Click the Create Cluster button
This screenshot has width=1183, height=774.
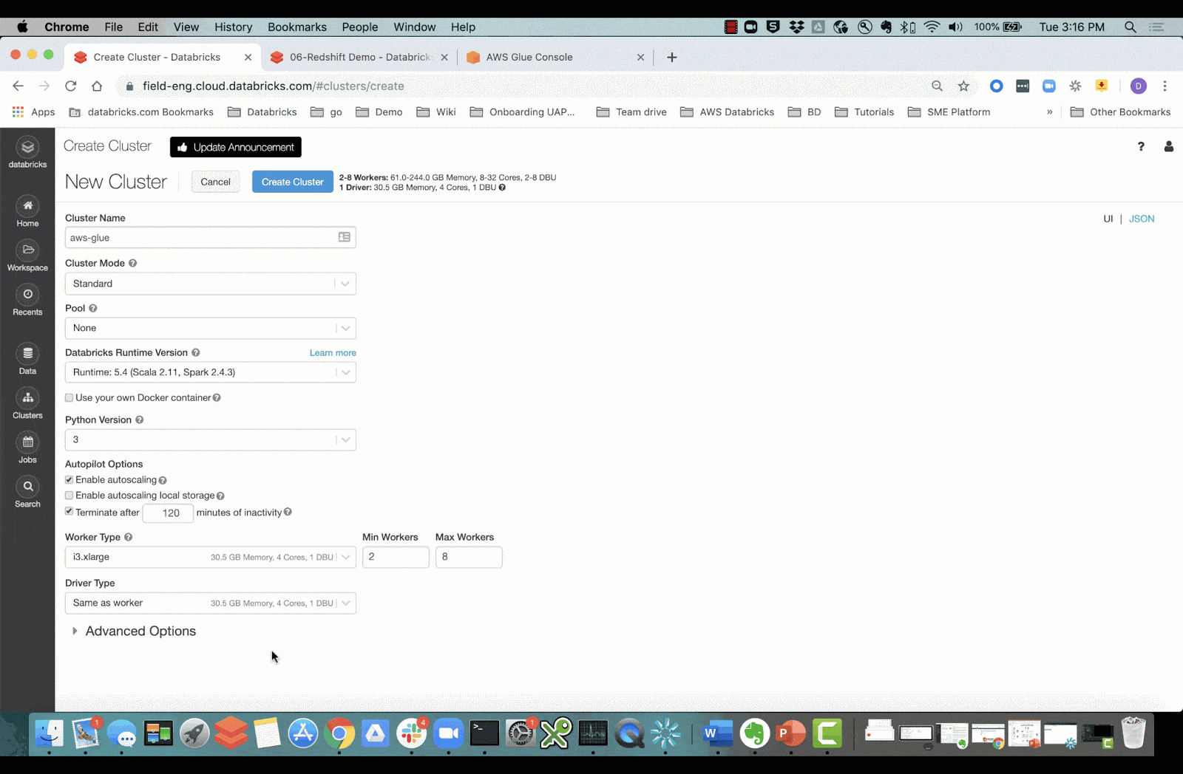(x=293, y=182)
